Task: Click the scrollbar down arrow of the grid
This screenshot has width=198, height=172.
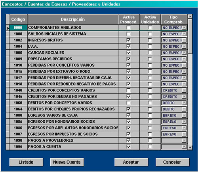Action: (x=190, y=148)
